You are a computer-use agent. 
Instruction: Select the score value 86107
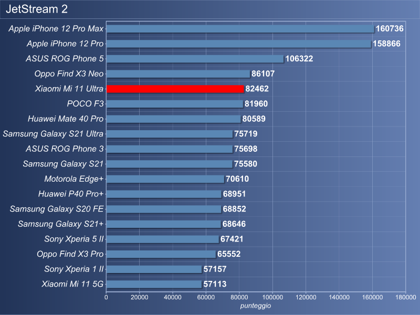[263, 73]
